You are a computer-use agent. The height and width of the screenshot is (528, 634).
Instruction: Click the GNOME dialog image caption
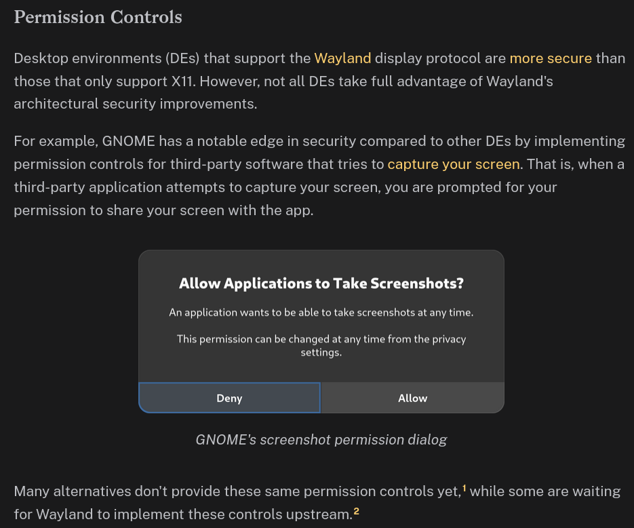321,440
